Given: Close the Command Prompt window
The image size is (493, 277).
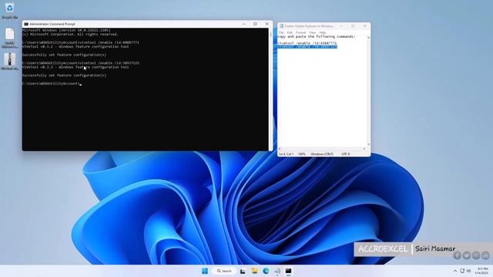Looking at the screenshot, I should click(267, 24).
